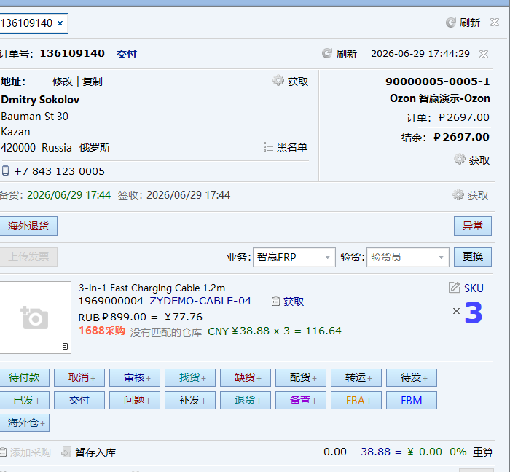This screenshot has height=472, width=510.
Task: Click the refresh icon in the top tab bar
Action: pos(450,23)
